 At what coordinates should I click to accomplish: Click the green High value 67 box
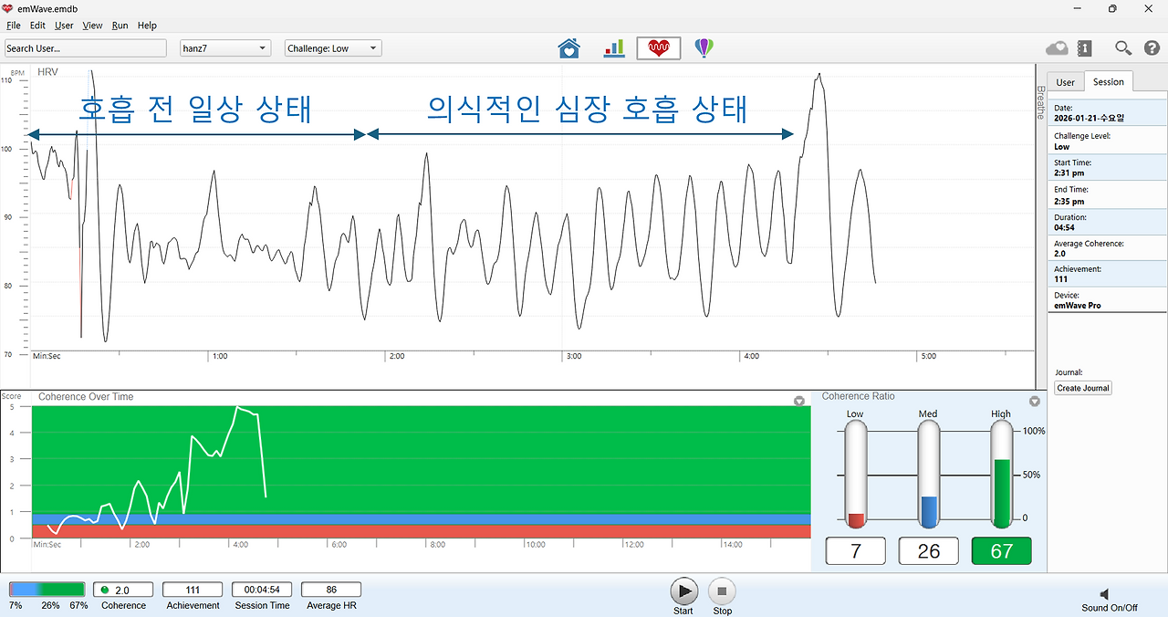1001,551
